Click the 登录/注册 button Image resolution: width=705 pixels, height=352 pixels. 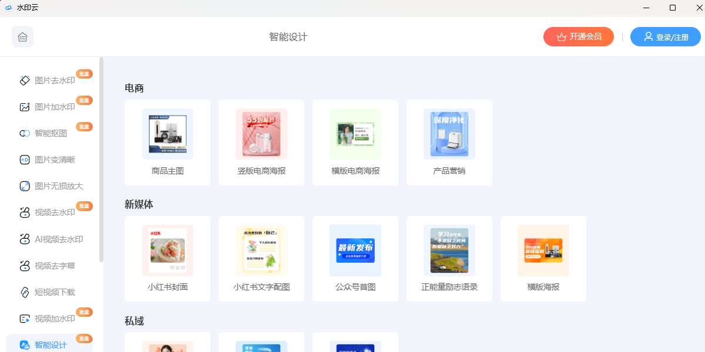point(666,36)
